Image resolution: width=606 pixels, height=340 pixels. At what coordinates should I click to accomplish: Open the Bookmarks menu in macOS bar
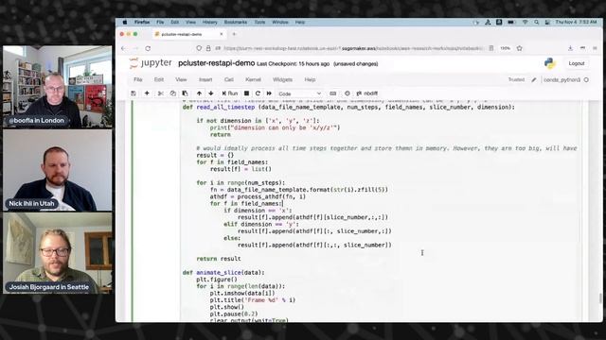coord(236,22)
